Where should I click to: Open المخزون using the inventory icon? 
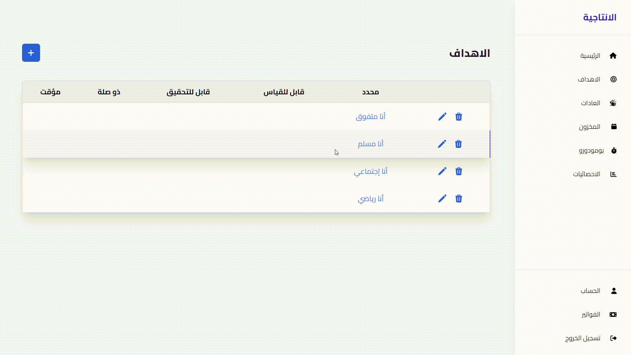(x=614, y=127)
